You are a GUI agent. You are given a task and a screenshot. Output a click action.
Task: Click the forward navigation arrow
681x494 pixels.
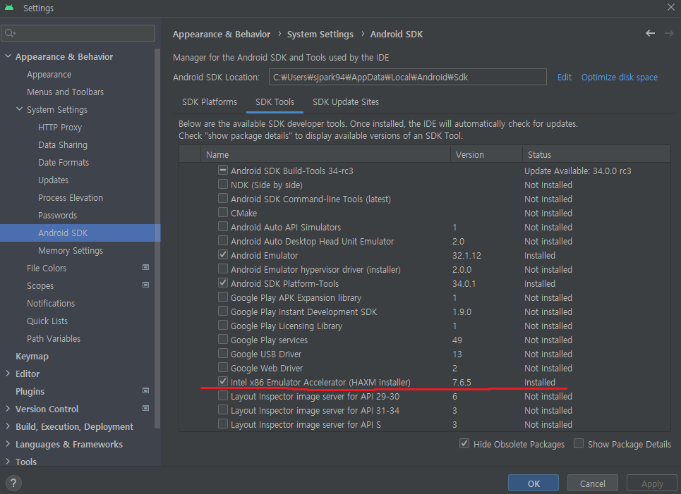669,33
